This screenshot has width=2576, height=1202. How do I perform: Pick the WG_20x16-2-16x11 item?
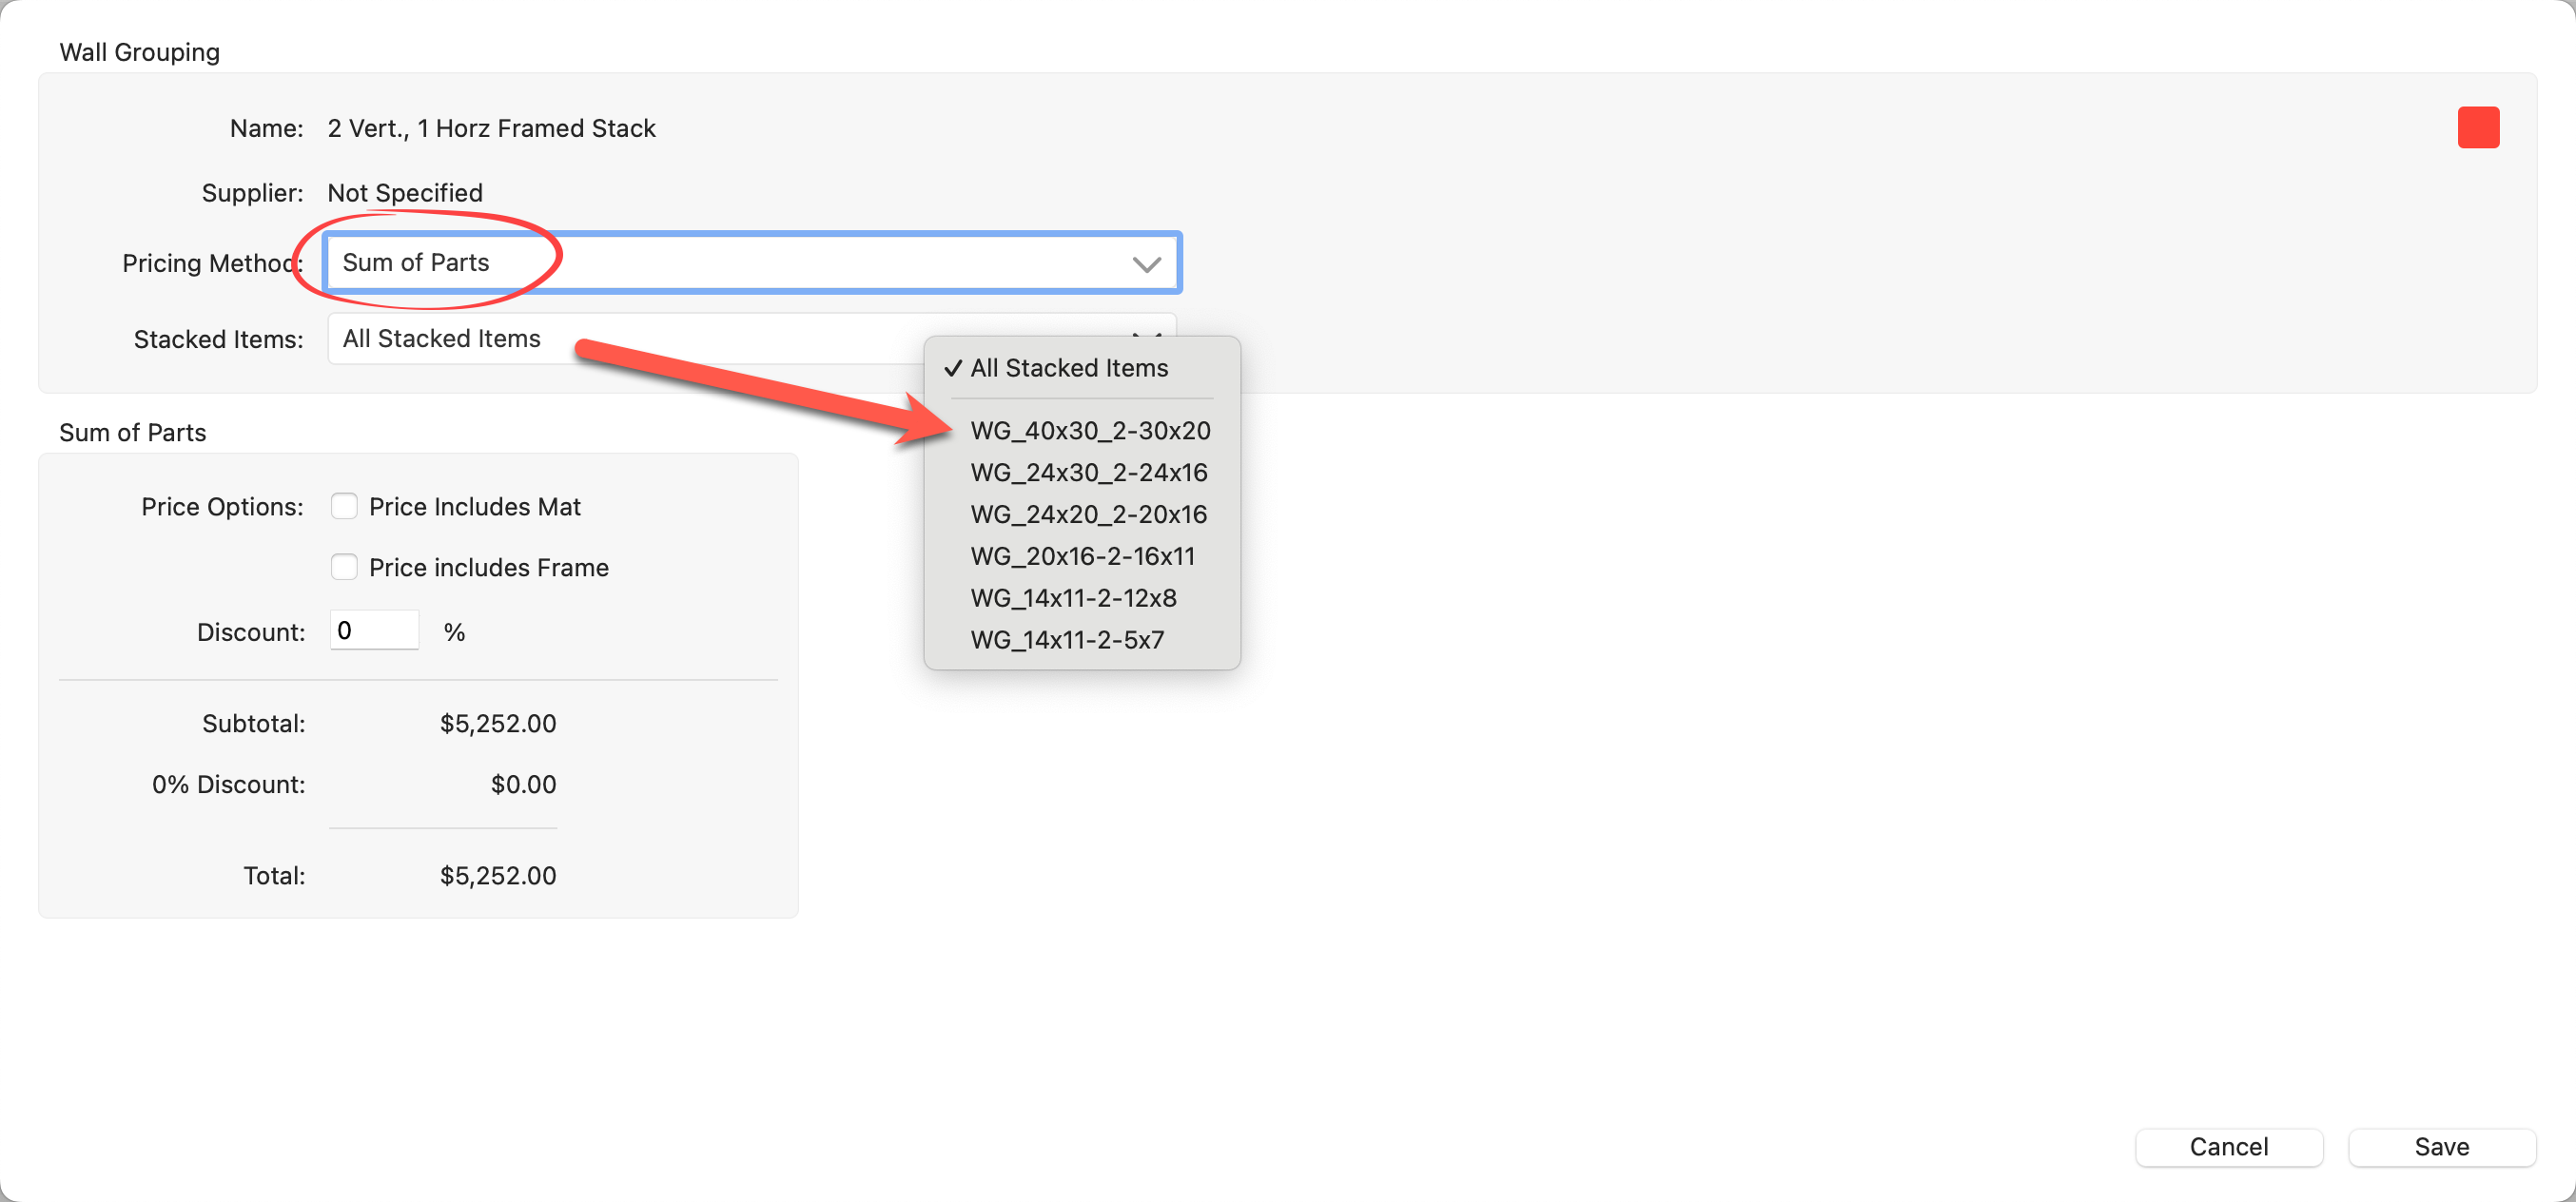1082,556
